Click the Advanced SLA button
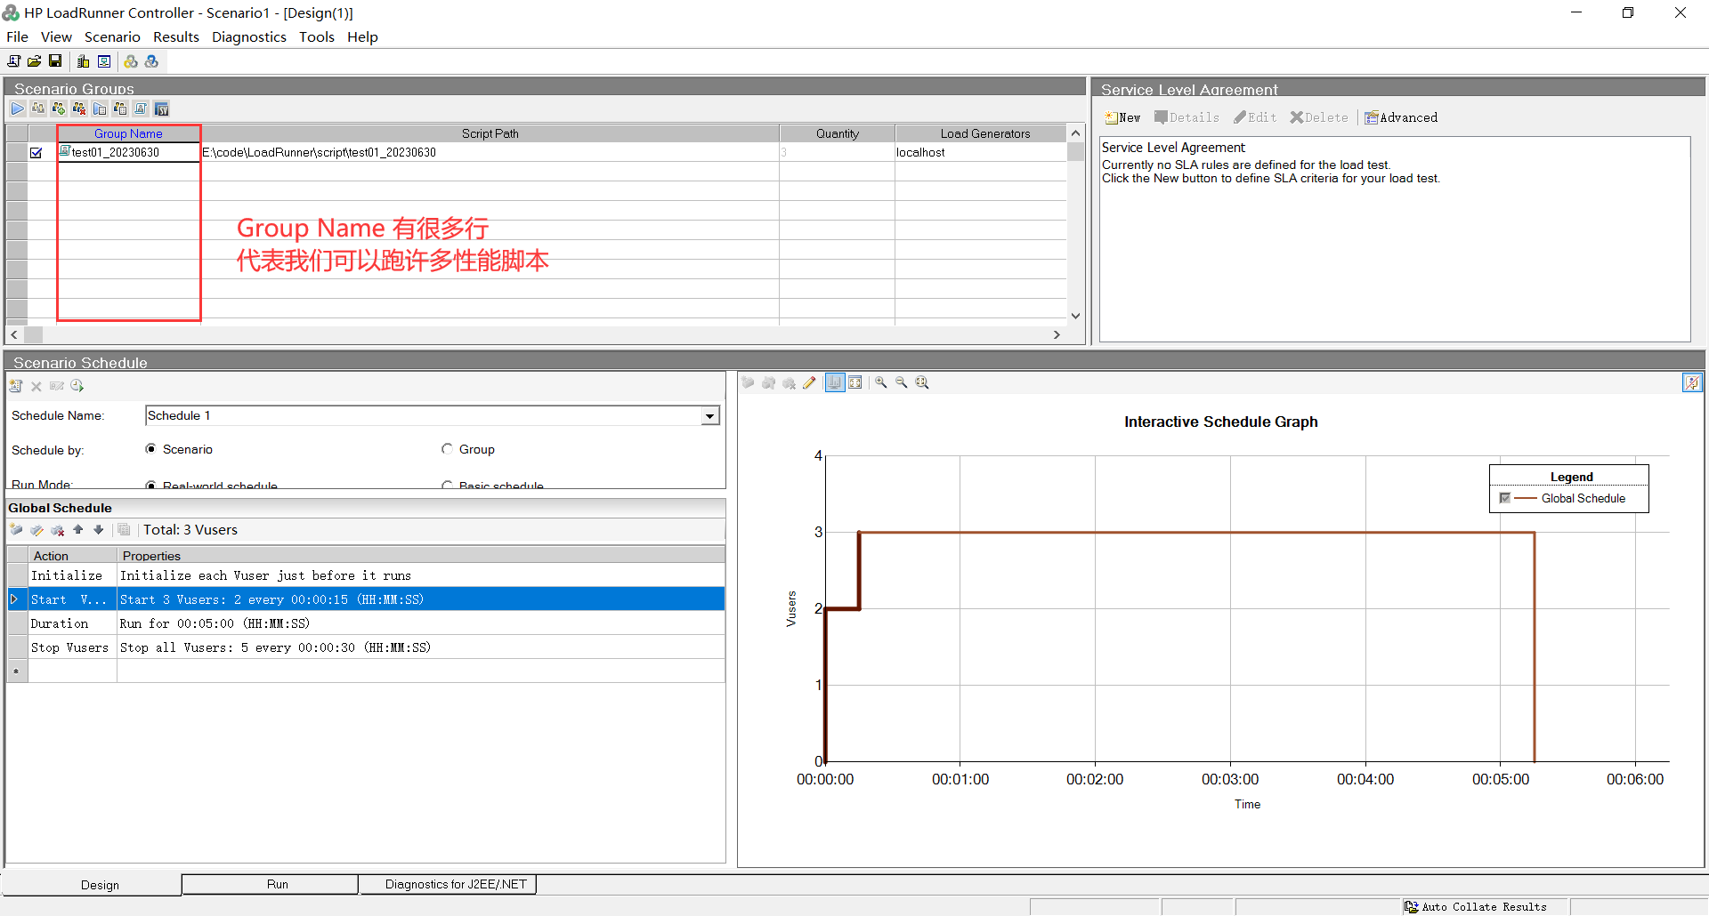 [x=1401, y=117]
